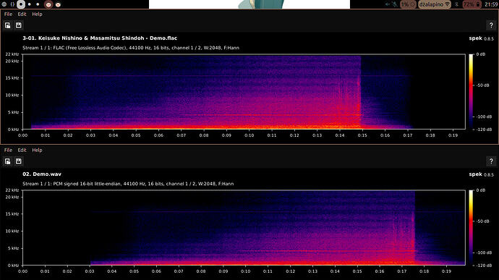Open the Edit menu in Demo.wav window
This screenshot has width=499, height=280.
click(22, 150)
